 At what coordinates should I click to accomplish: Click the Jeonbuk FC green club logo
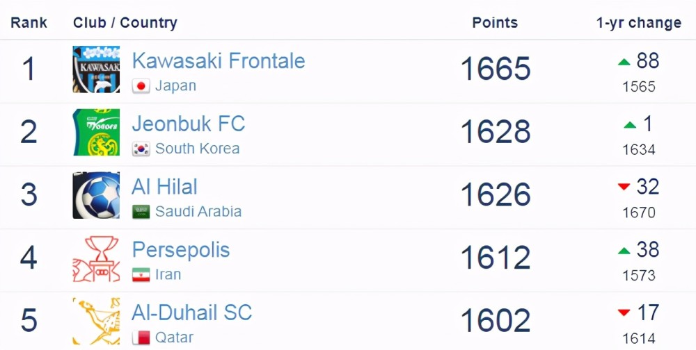tap(96, 132)
